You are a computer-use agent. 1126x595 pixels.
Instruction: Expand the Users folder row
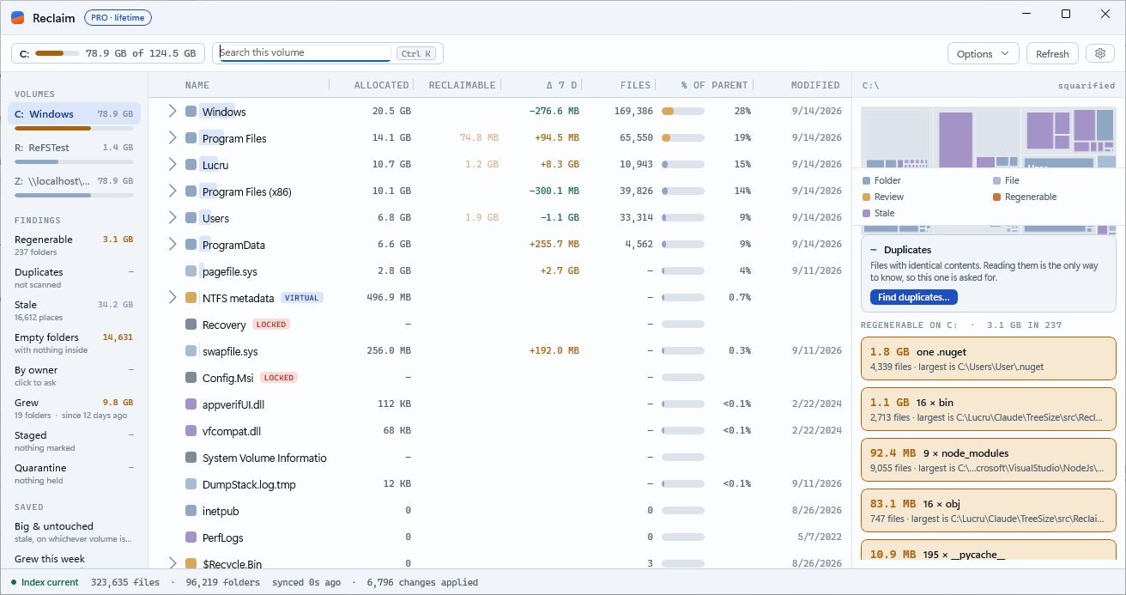[172, 217]
